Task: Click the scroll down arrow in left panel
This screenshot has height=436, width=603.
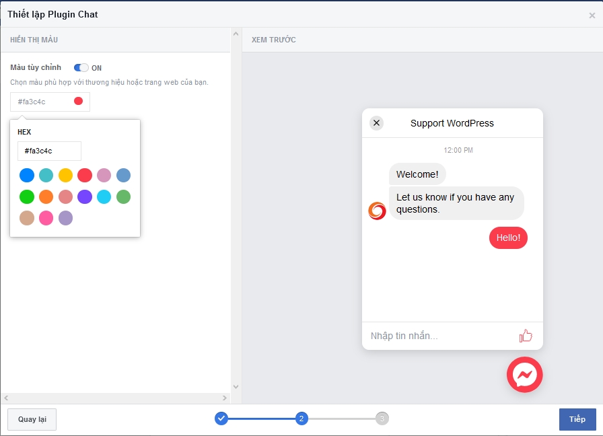Action: coord(236,387)
